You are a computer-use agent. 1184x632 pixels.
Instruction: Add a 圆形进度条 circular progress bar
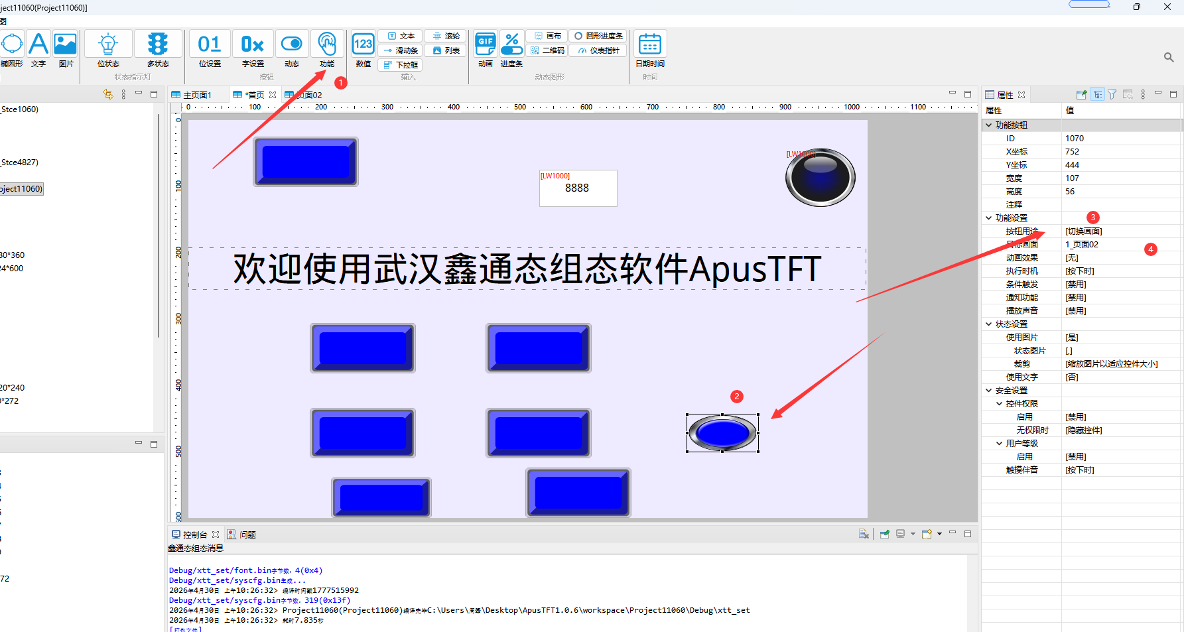click(x=598, y=36)
